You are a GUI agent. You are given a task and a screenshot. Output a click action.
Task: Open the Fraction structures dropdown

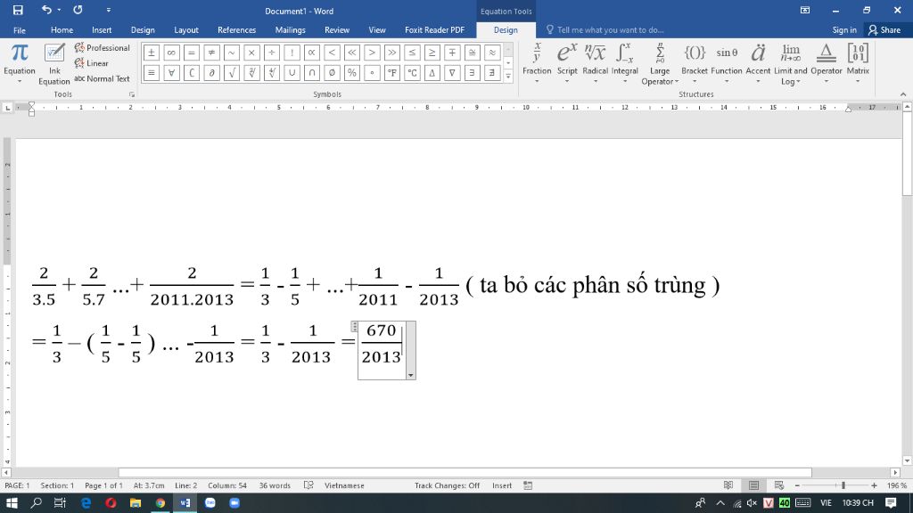pyautogui.click(x=536, y=63)
